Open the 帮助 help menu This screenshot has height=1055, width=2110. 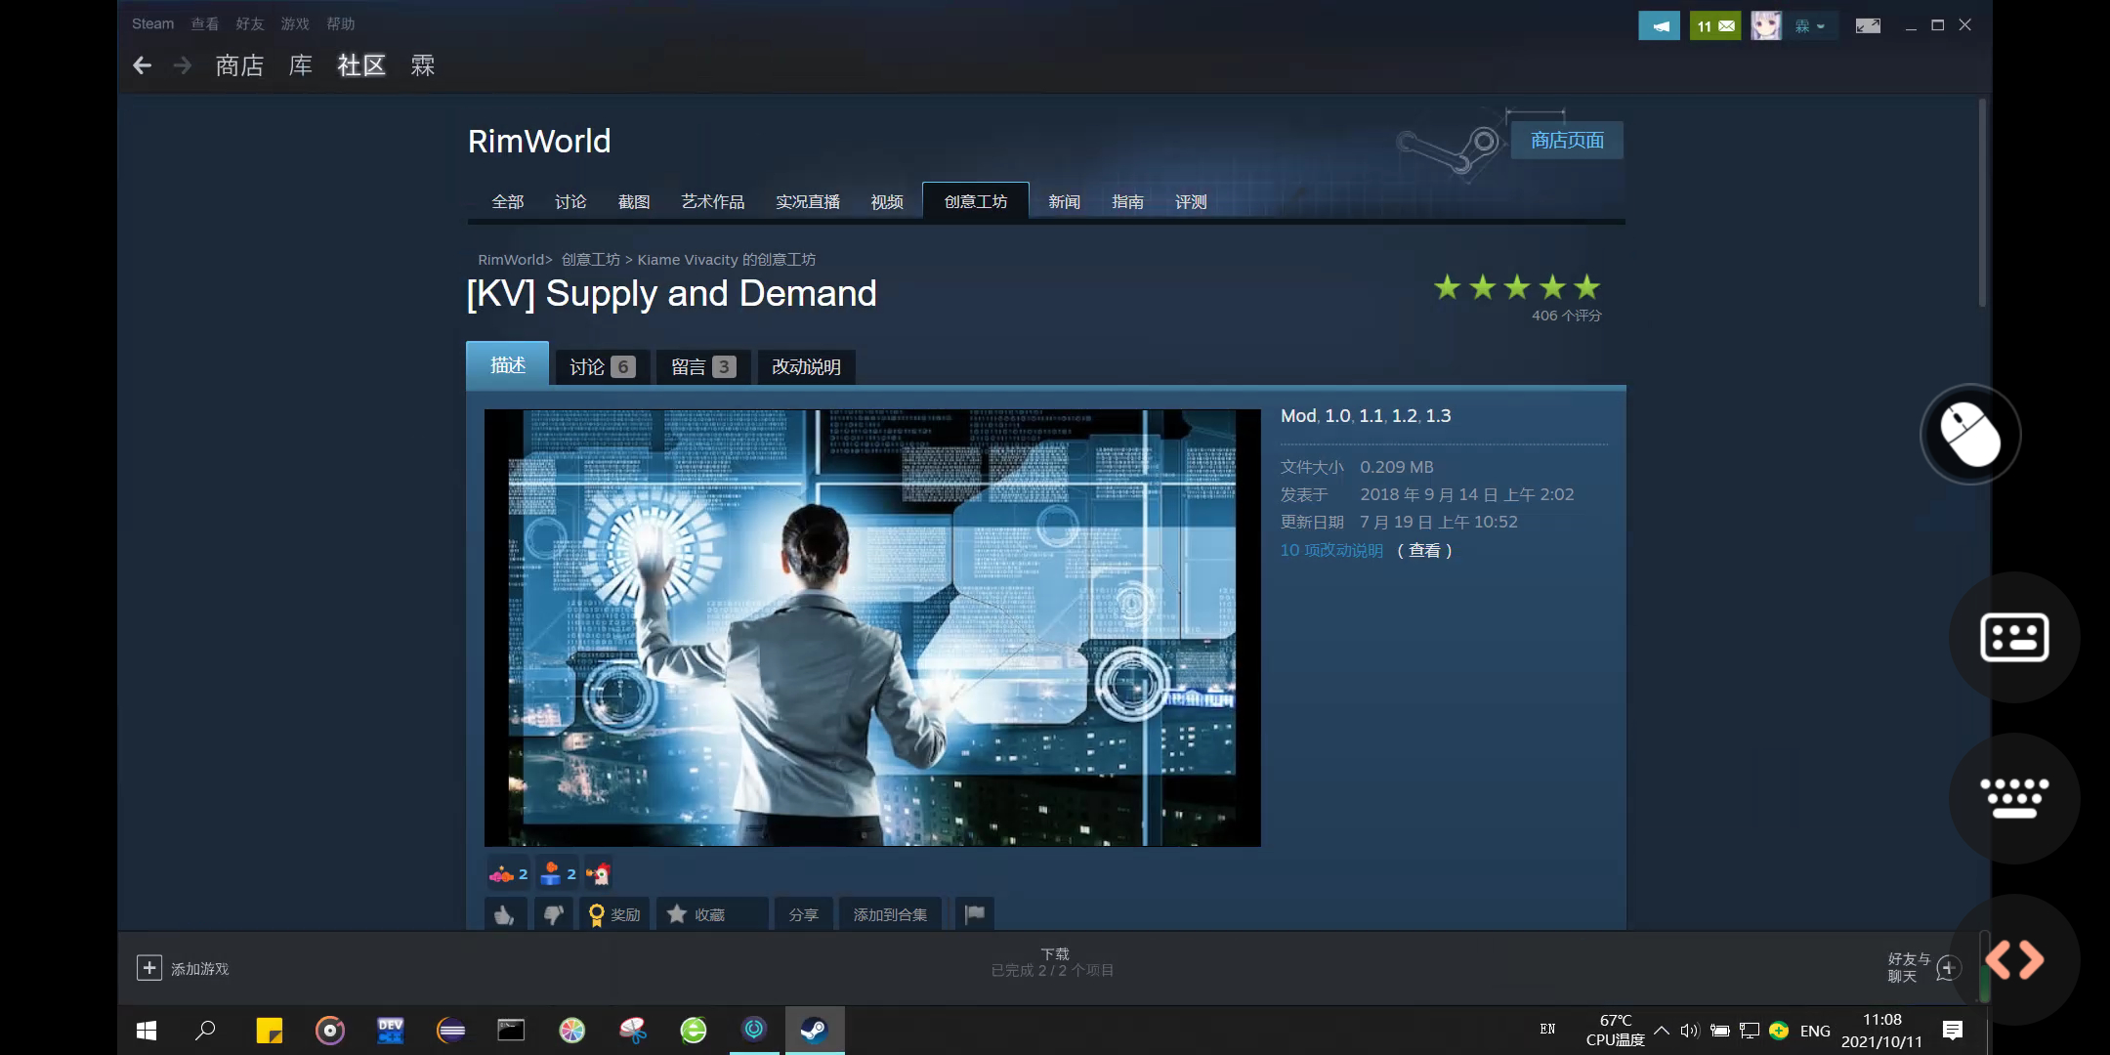pyautogui.click(x=341, y=23)
